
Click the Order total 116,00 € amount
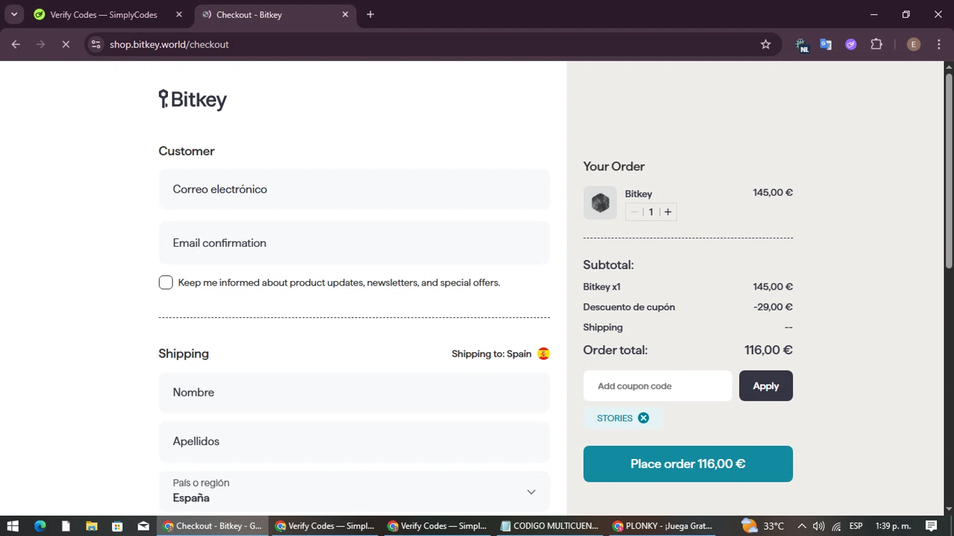pos(768,350)
